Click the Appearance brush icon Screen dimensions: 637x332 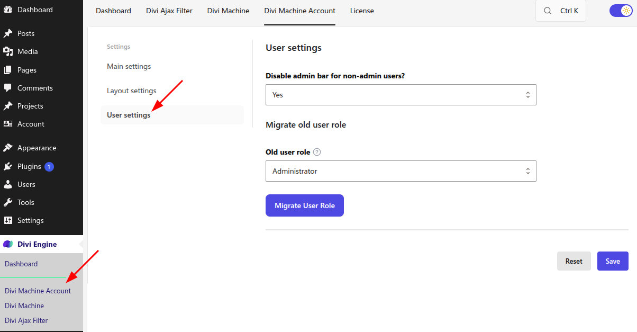pos(8,148)
